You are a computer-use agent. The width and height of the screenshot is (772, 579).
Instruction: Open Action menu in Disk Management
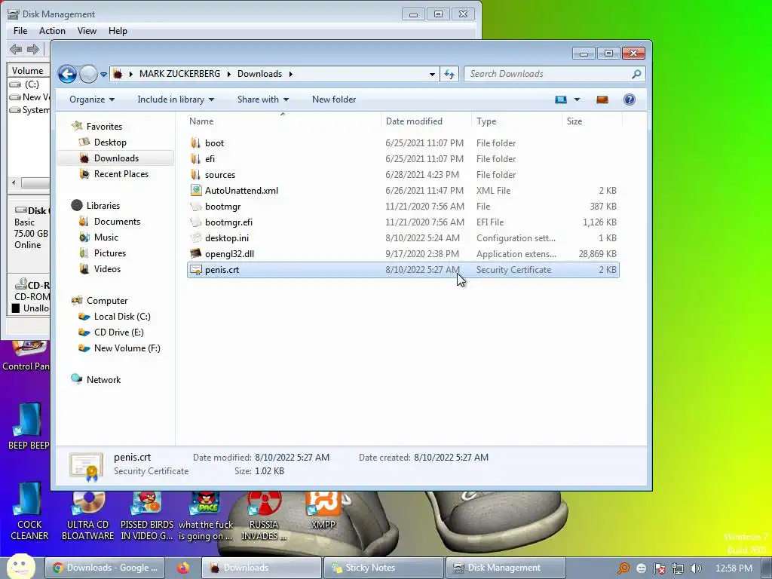pyautogui.click(x=52, y=30)
